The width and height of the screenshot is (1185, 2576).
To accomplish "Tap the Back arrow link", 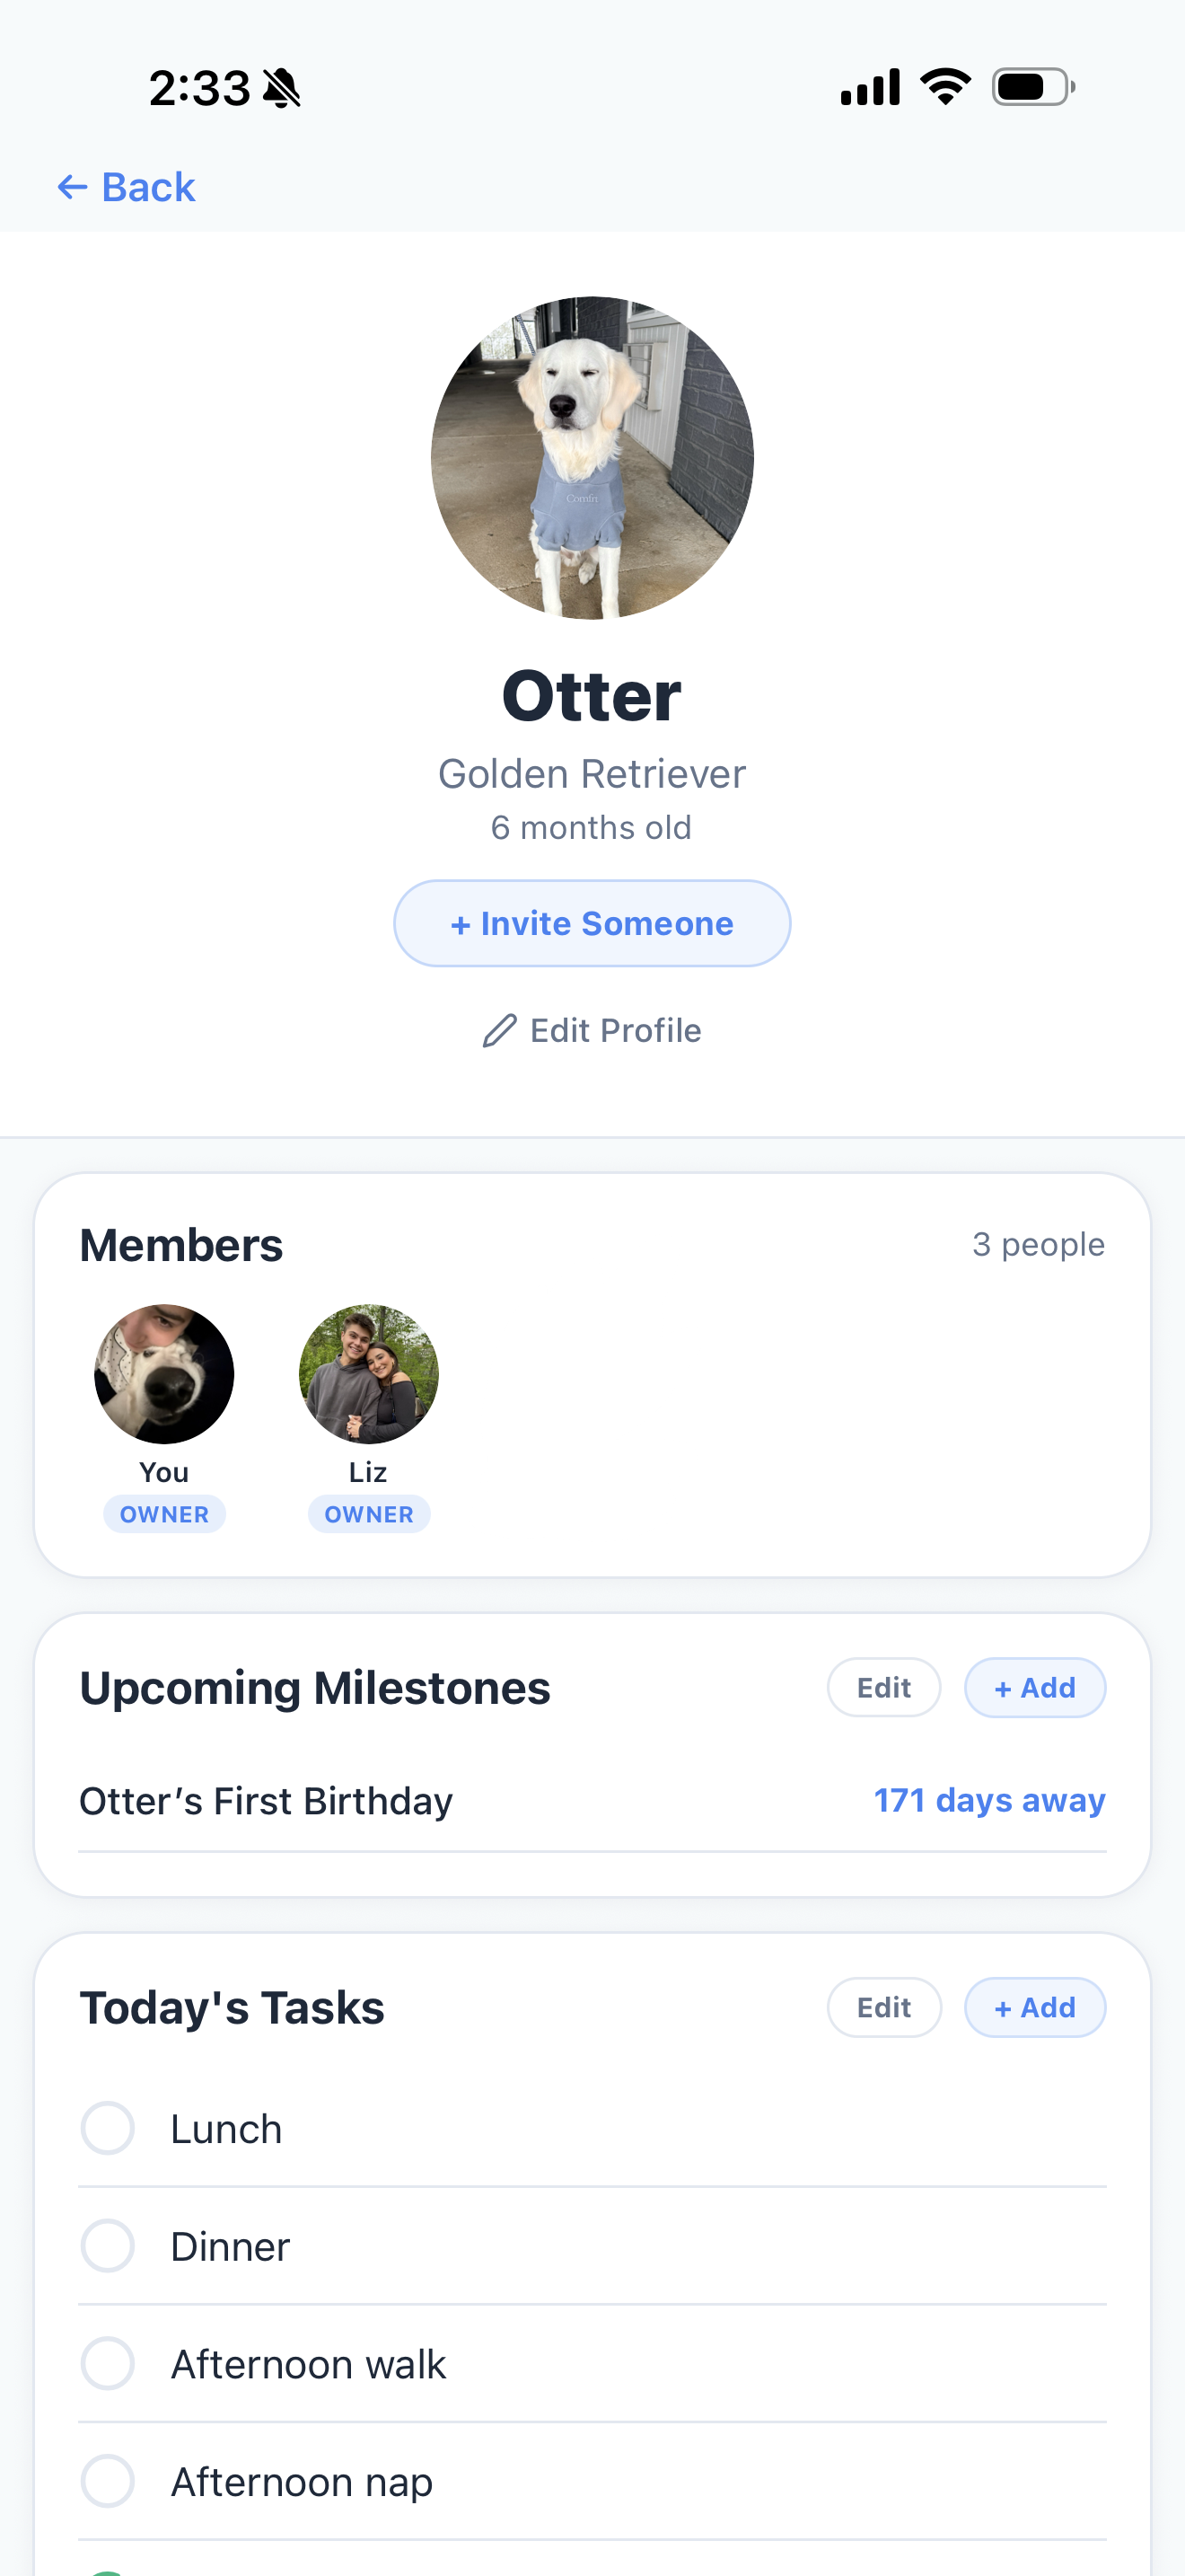I will click(x=126, y=187).
